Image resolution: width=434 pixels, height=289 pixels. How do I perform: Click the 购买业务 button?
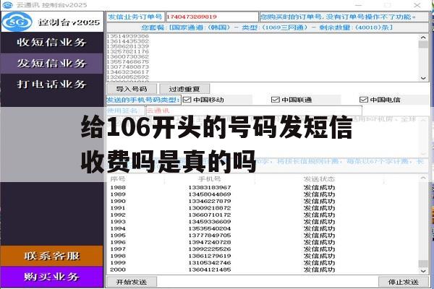tap(52, 277)
